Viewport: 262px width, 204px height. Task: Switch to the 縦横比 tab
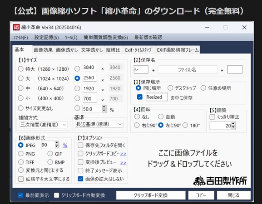pyautogui.click(x=113, y=50)
